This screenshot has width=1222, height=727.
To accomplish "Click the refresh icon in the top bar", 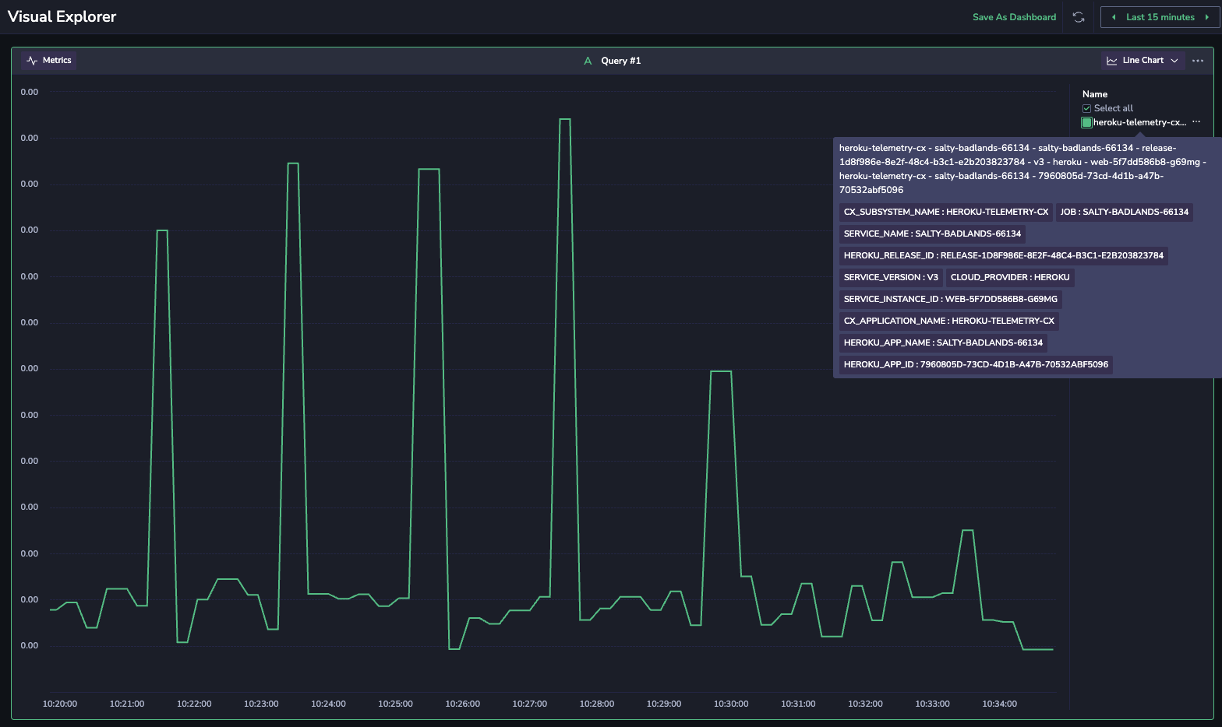I will point(1079,17).
